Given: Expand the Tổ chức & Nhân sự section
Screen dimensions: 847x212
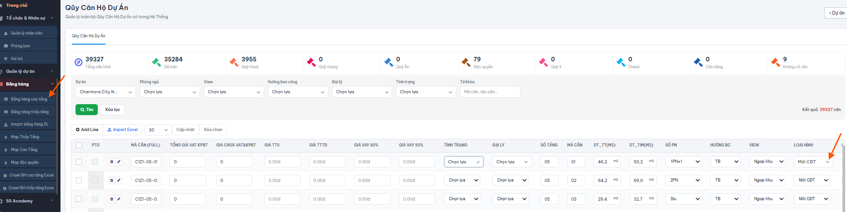Looking at the screenshot, I should tap(29, 18).
